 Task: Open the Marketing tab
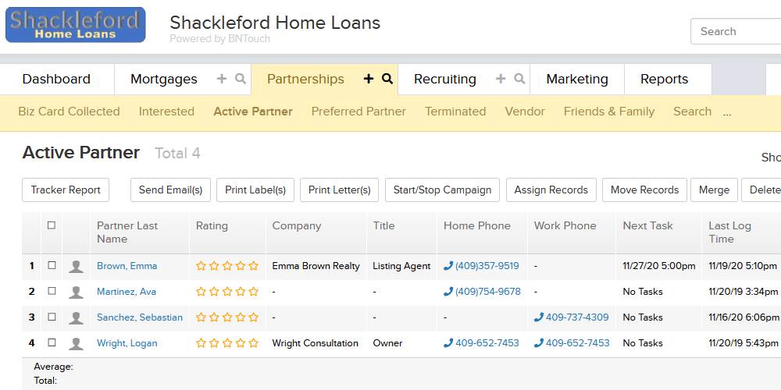pos(577,79)
